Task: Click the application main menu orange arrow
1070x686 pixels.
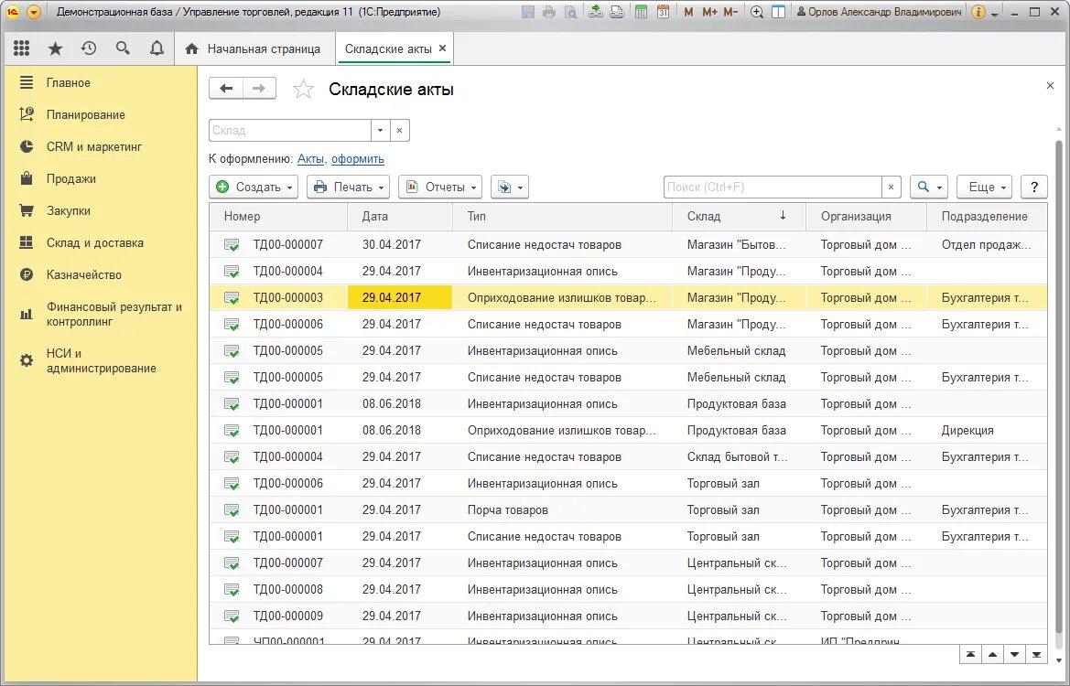Action: pyautogui.click(x=34, y=12)
